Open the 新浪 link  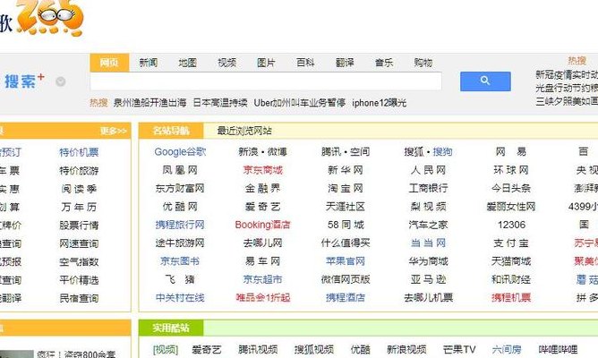248,152
